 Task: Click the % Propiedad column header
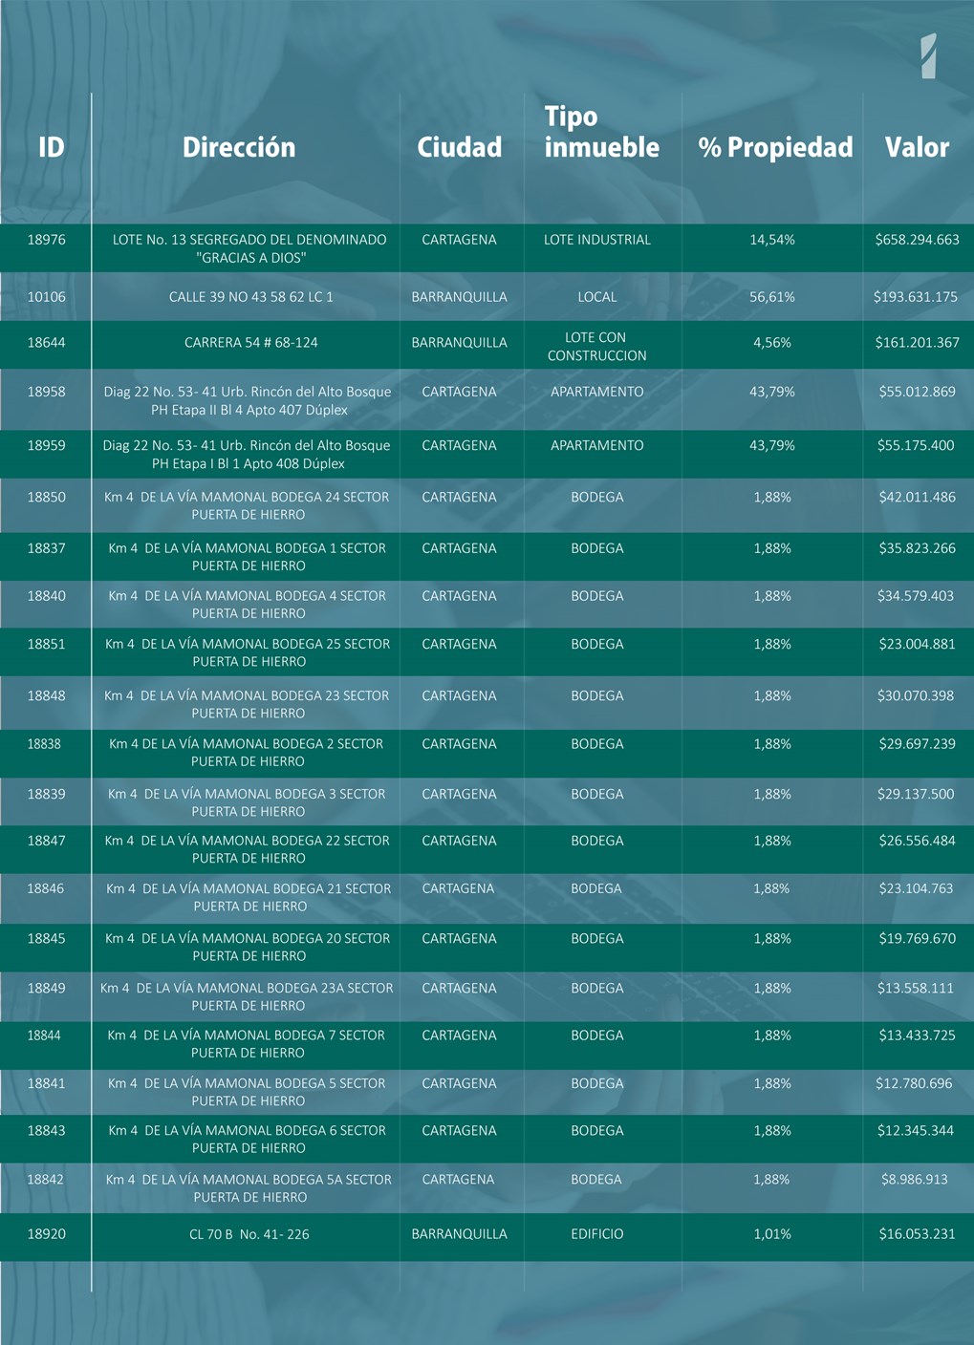pyautogui.click(x=775, y=147)
